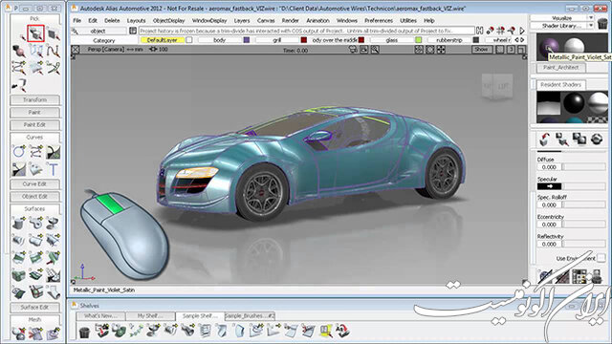
Task: Toggle the DefaultLayer visibility checkbox
Action: pos(189,40)
